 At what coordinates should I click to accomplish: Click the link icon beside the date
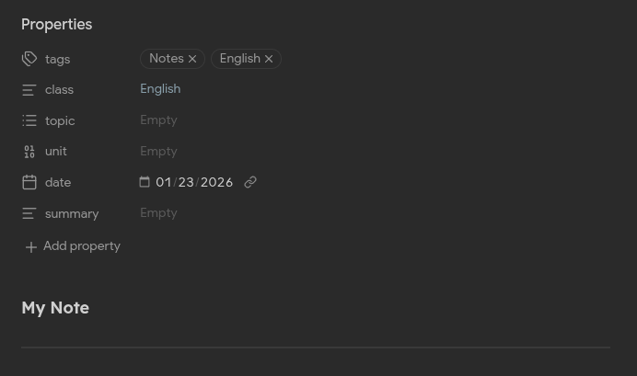point(250,182)
